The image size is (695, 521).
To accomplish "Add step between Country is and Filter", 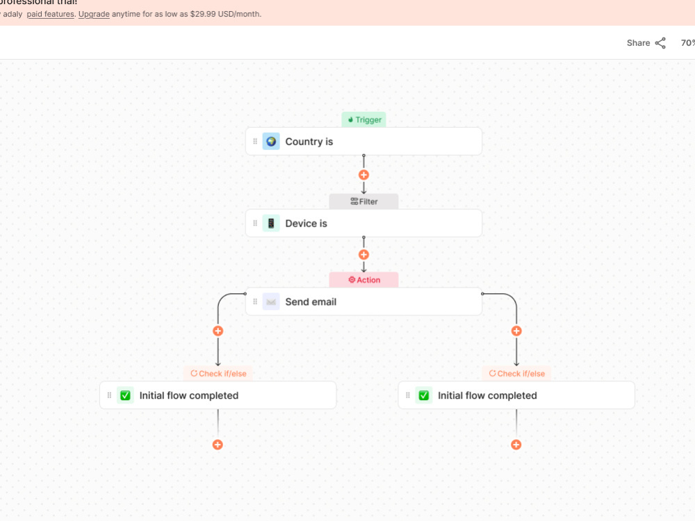I will coord(364,175).
